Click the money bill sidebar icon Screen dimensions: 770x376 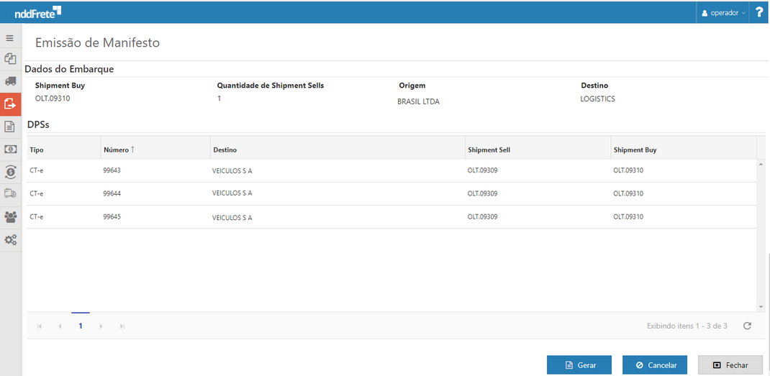(x=10, y=149)
